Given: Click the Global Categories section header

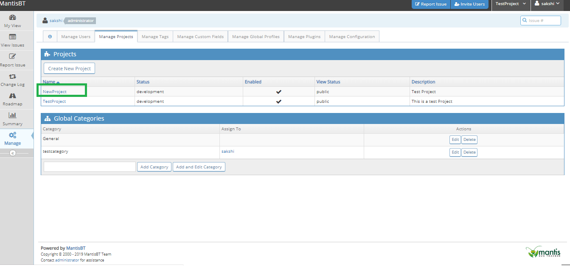Looking at the screenshot, I should coord(303,118).
